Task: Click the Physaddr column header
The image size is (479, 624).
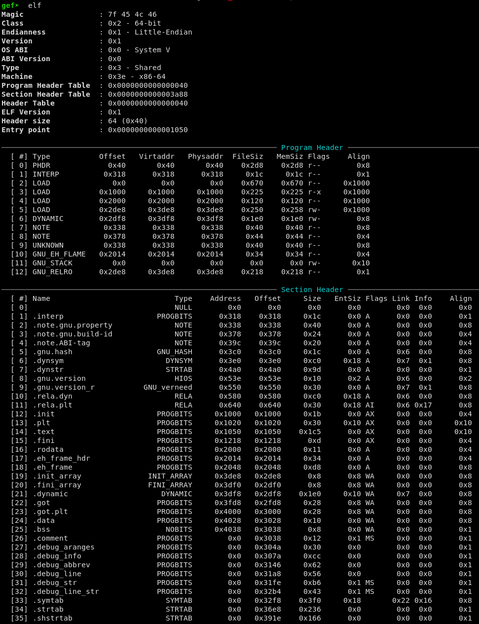Action: 206,156
